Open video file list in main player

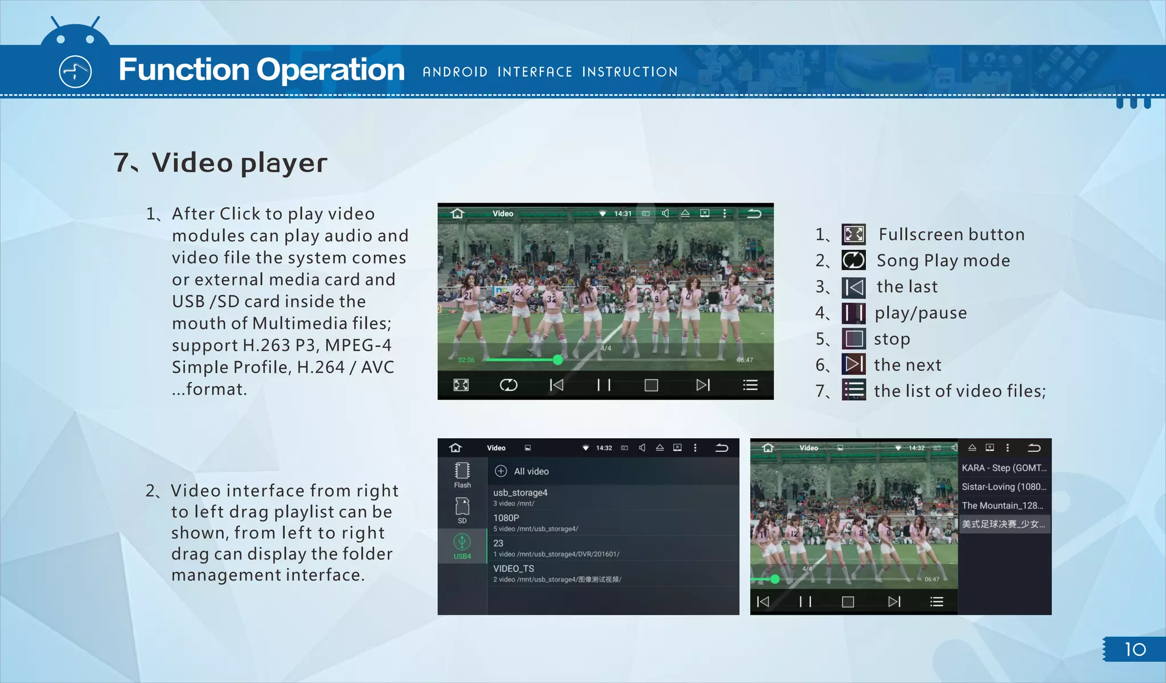click(x=750, y=385)
